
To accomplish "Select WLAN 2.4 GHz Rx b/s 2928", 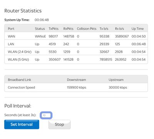I will tap(119, 52).
